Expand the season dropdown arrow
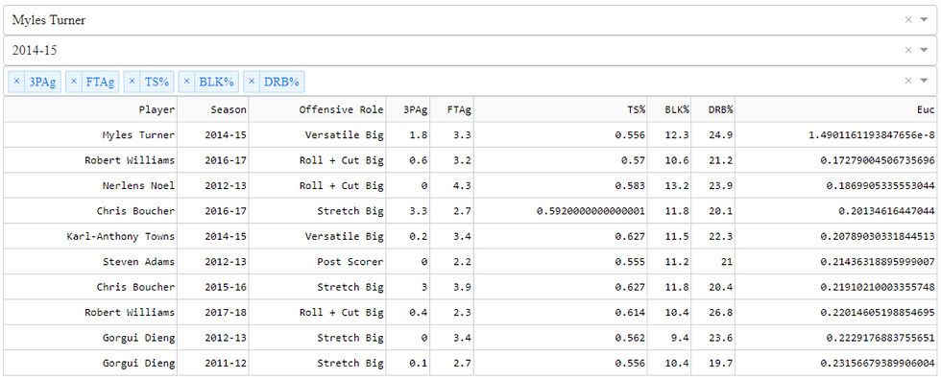This screenshot has width=941, height=380. point(924,50)
